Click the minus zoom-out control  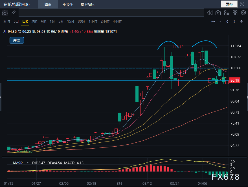tap(221, 21)
